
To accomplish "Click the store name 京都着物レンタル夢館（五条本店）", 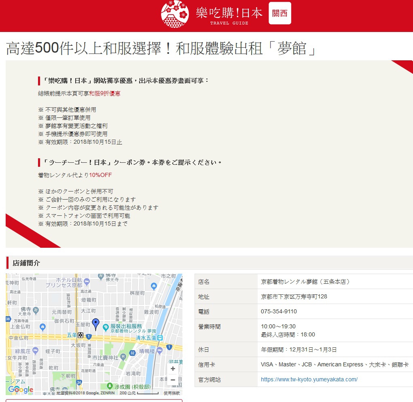I will pyautogui.click(x=305, y=281).
